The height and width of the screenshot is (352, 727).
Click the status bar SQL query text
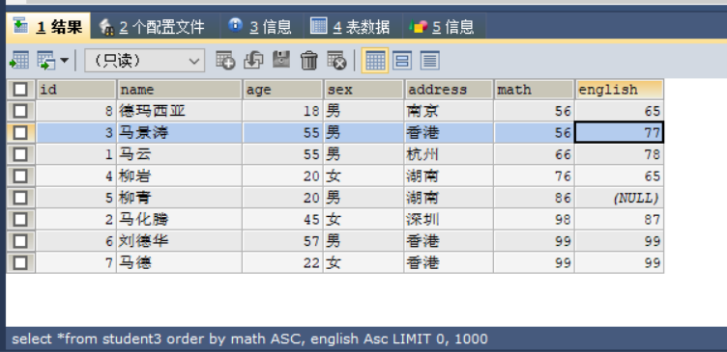pyautogui.click(x=249, y=339)
